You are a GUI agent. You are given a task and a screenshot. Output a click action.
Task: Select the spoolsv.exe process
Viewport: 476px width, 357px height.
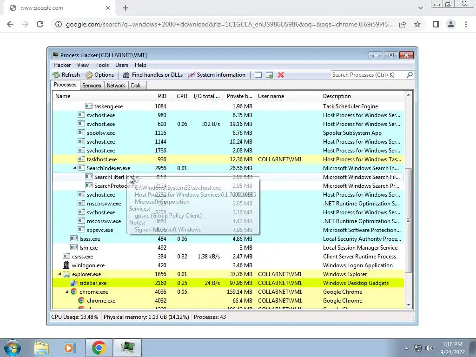point(228,132)
